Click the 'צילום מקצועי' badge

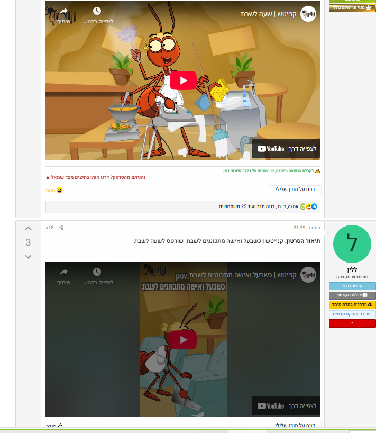pyautogui.click(x=352, y=295)
